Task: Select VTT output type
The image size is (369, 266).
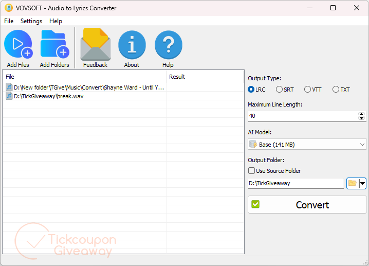Action: (x=313, y=90)
